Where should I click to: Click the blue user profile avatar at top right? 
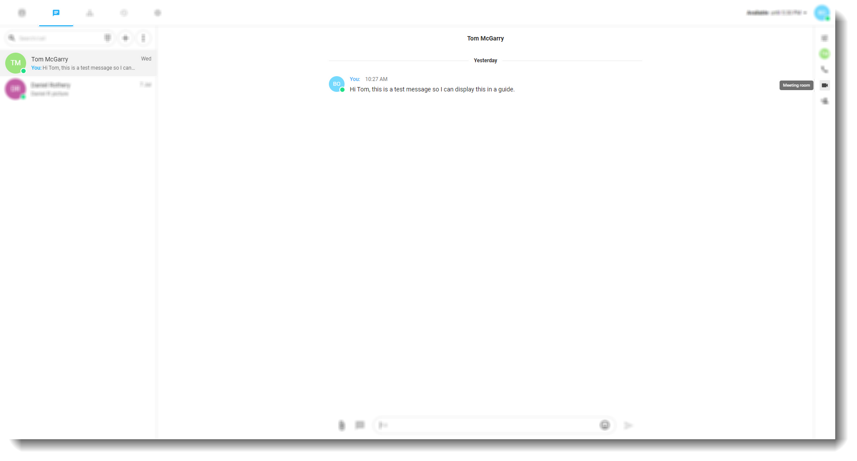[822, 13]
